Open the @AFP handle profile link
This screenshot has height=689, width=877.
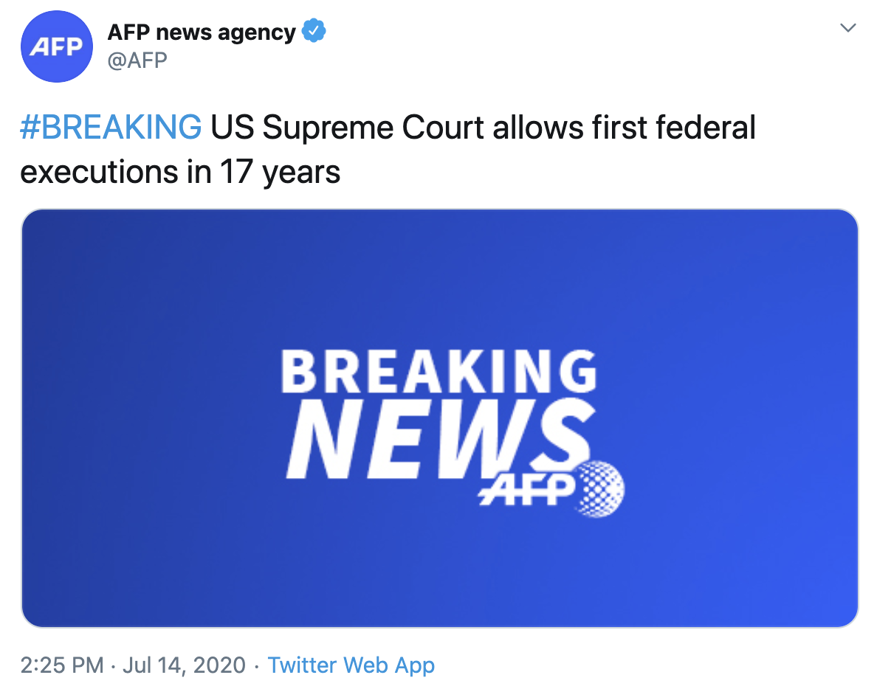click(137, 60)
